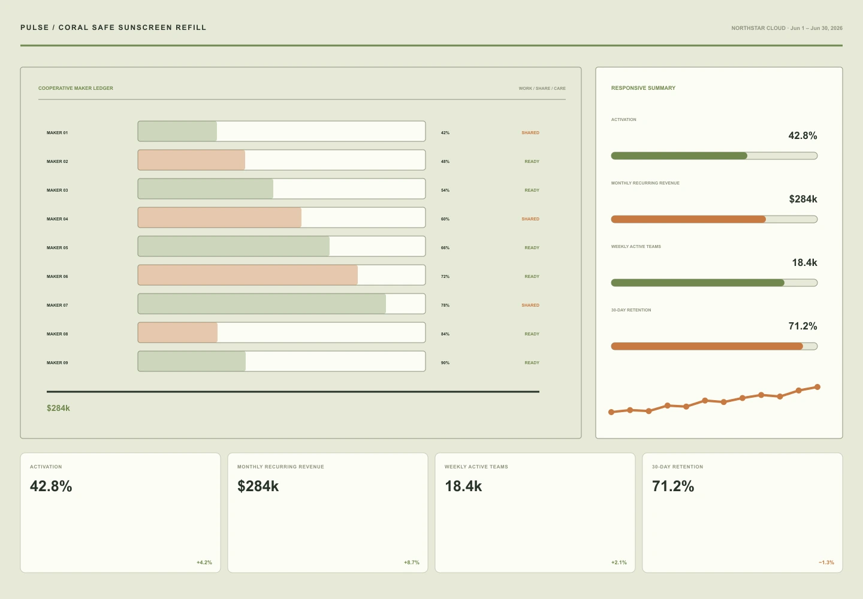Click the SHARED status for MAKER 04
This screenshot has width=863, height=599.
(530, 219)
